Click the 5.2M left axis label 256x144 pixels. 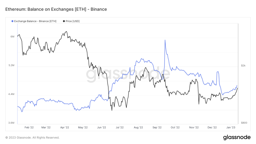click(x=11, y=65)
